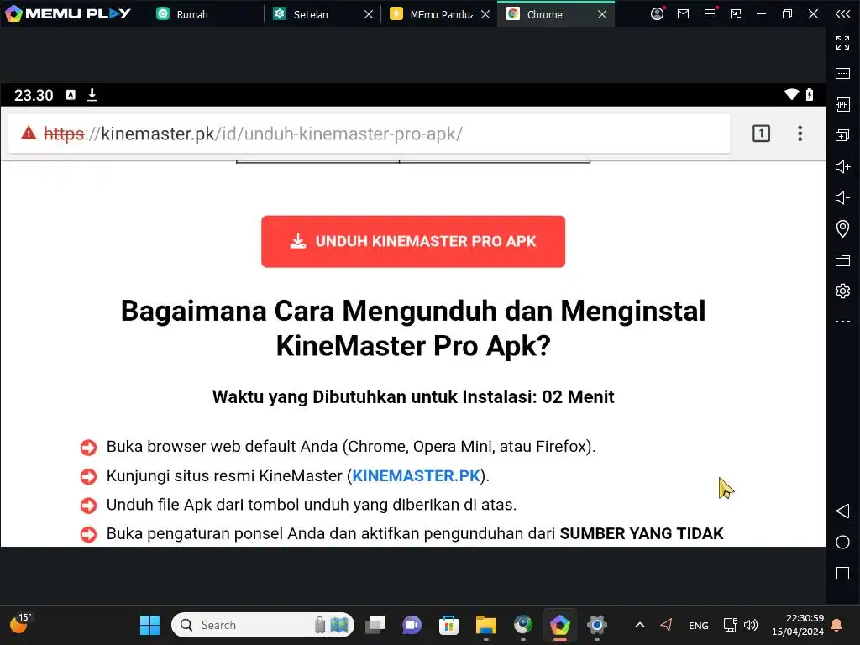Open the Settings gear icon on taskbar
Screen dimensions: 860x645
click(597, 625)
